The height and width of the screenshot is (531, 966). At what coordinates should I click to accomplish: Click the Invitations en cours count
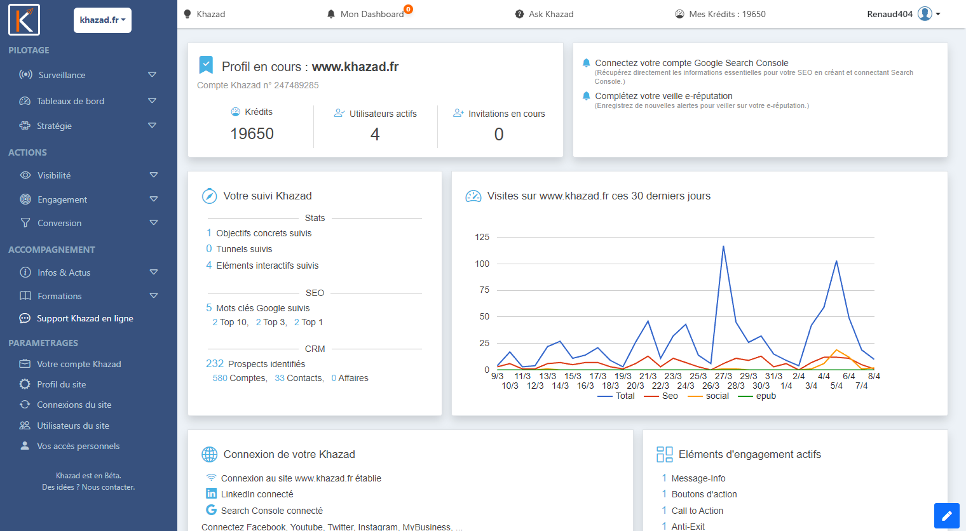coord(499,134)
